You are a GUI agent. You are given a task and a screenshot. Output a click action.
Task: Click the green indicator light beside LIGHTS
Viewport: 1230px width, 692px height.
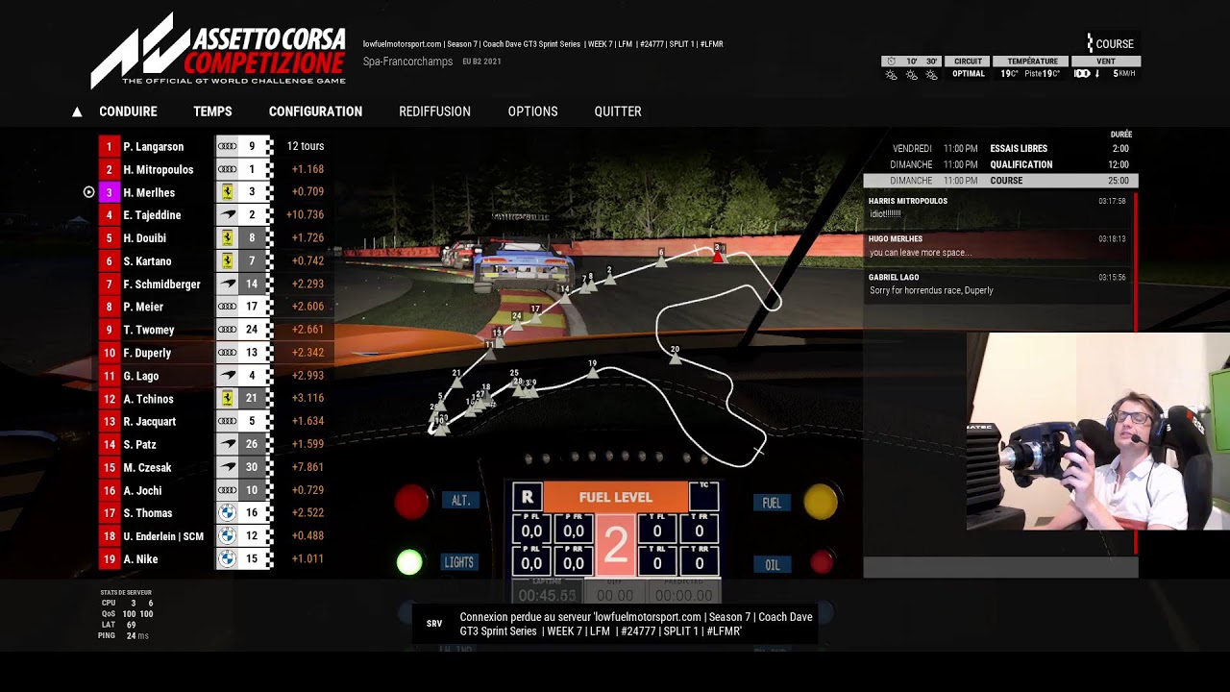point(409,562)
